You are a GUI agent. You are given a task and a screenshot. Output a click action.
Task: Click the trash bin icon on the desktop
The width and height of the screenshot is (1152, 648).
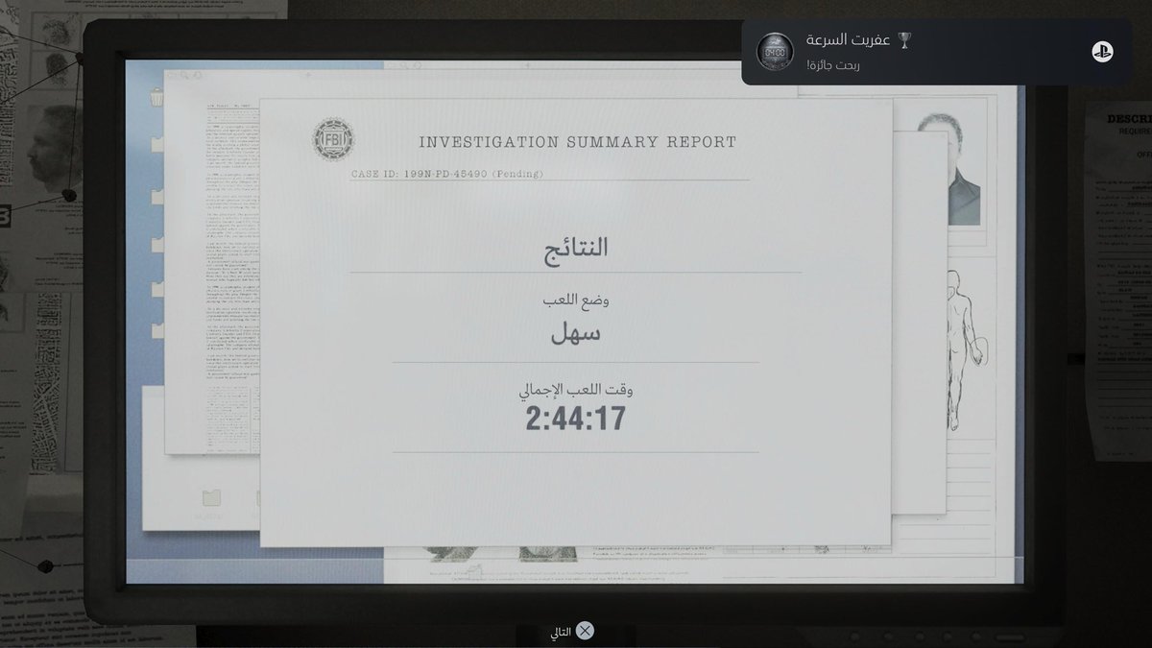[x=156, y=97]
